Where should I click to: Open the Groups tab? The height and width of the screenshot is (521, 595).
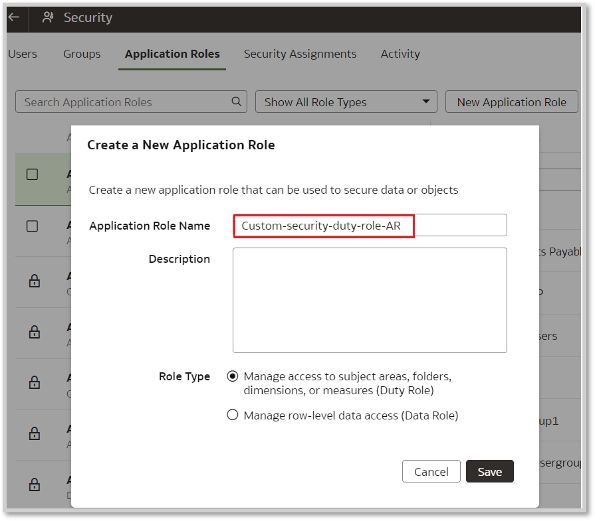pyautogui.click(x=82, y=54)
